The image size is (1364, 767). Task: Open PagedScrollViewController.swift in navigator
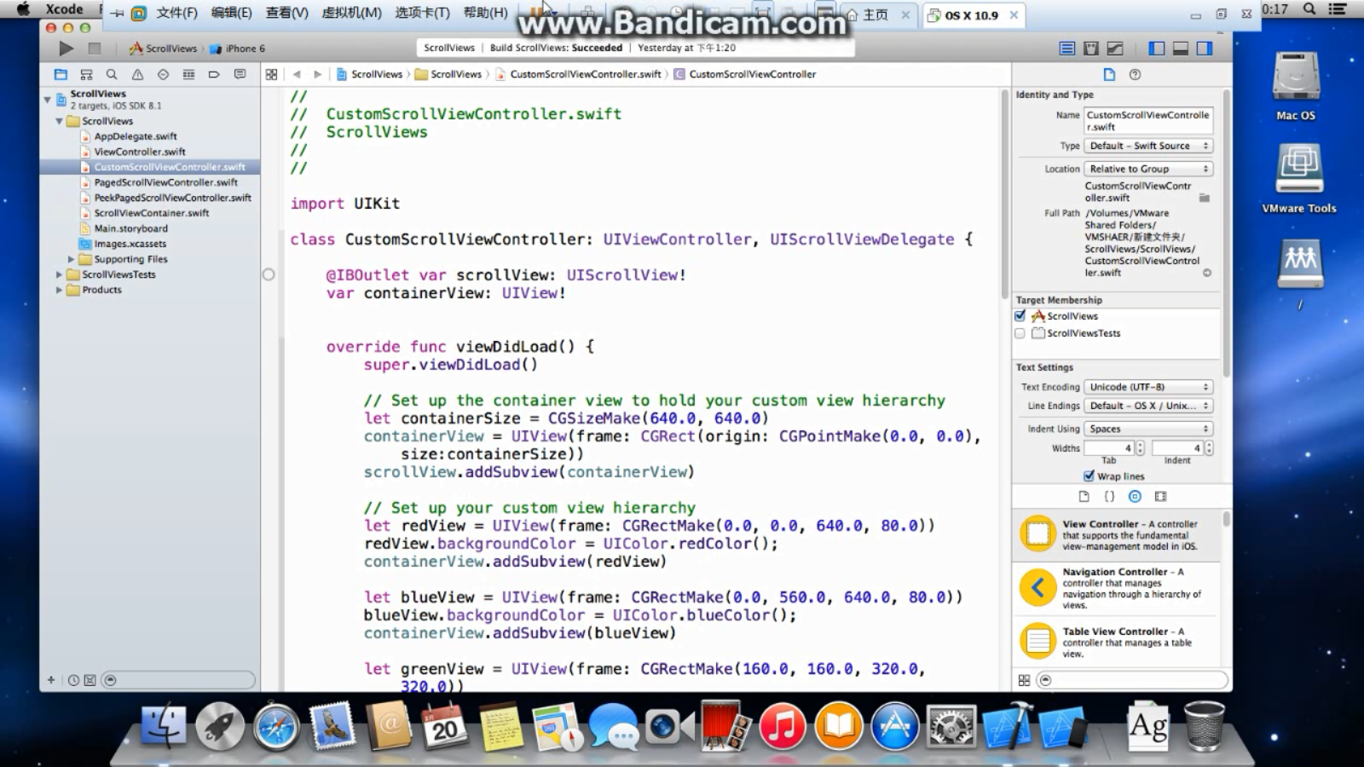click(165, 182)
